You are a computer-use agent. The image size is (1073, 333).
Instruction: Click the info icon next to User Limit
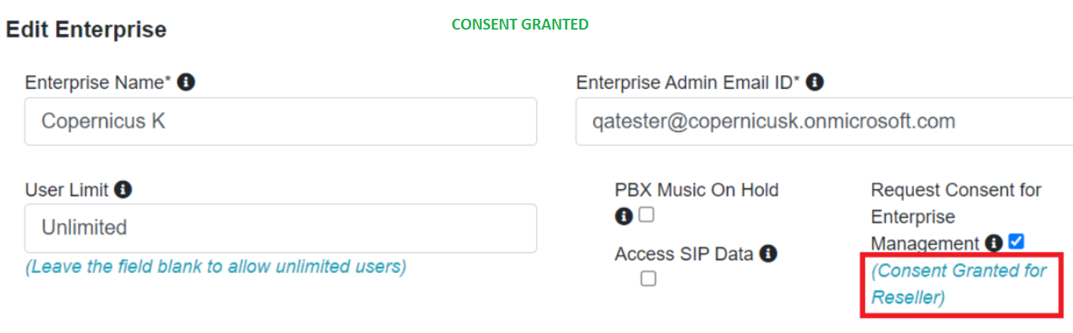point(124,190)
